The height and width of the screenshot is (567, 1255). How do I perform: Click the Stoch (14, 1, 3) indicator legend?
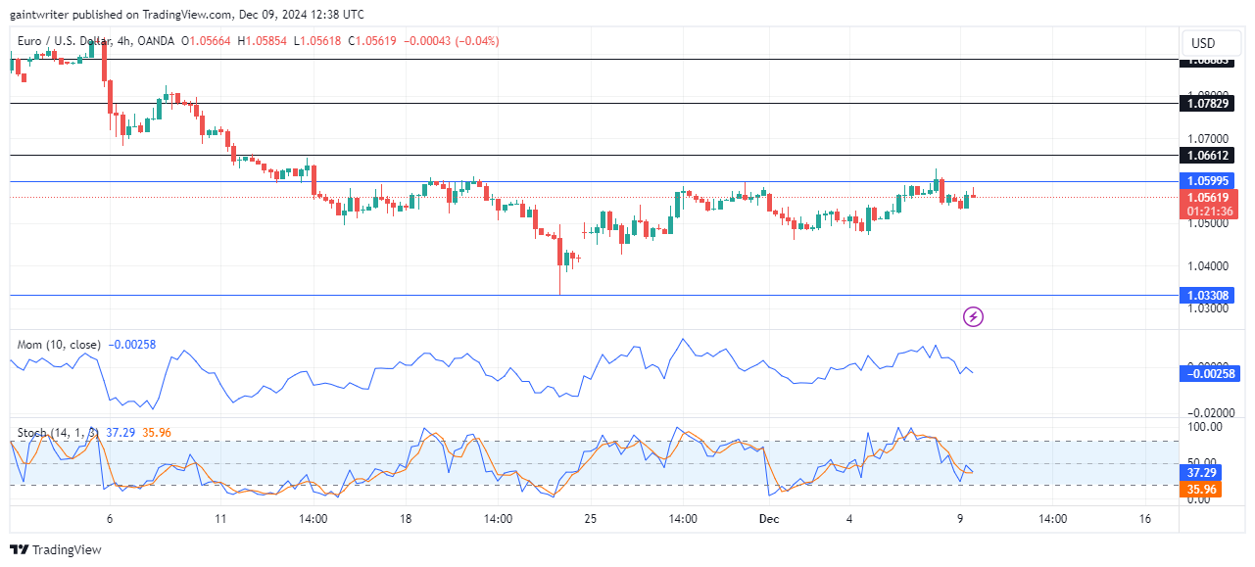pyautogui.click(x=58, y=432)
